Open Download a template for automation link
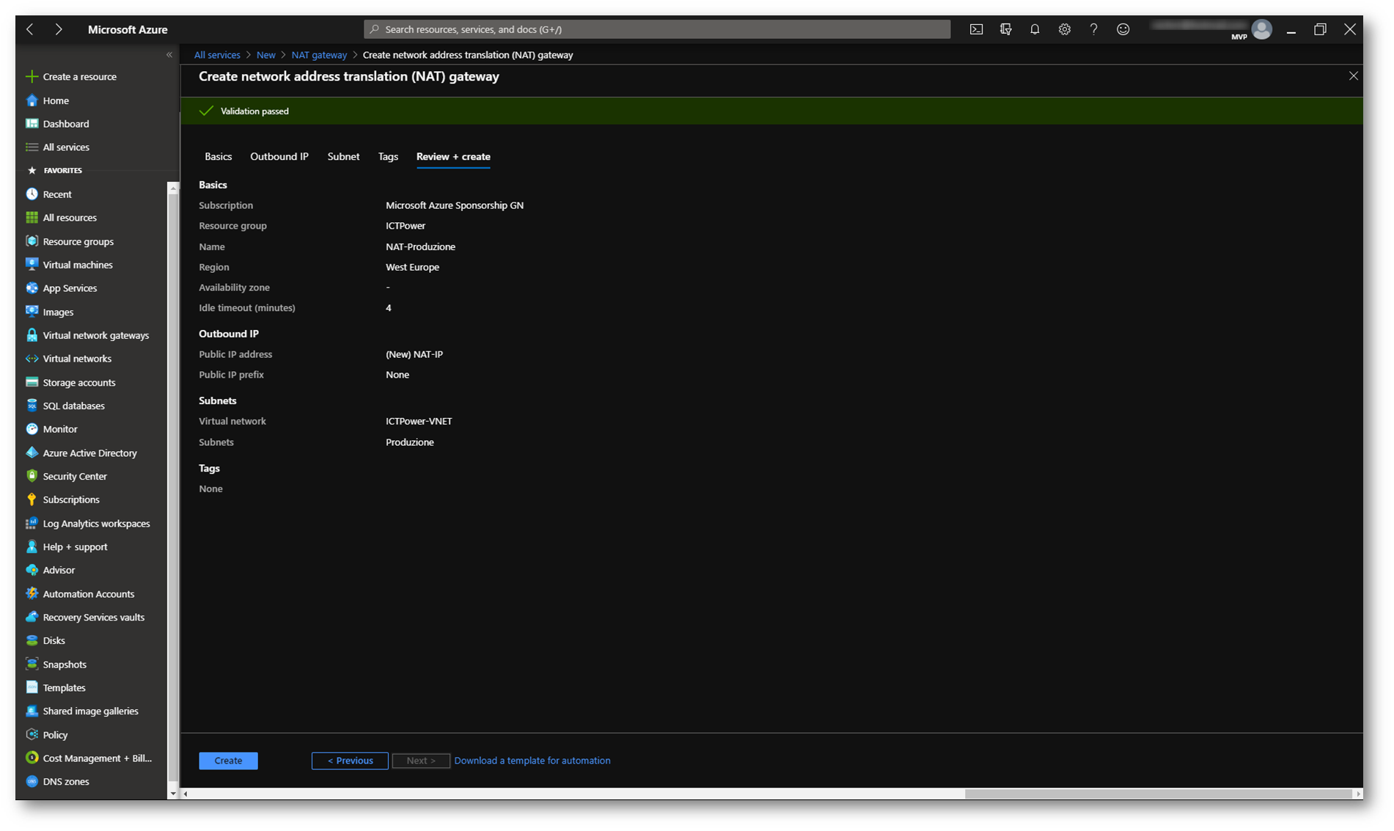This screenshot has width=1394, height=831. tap(532, 761)
